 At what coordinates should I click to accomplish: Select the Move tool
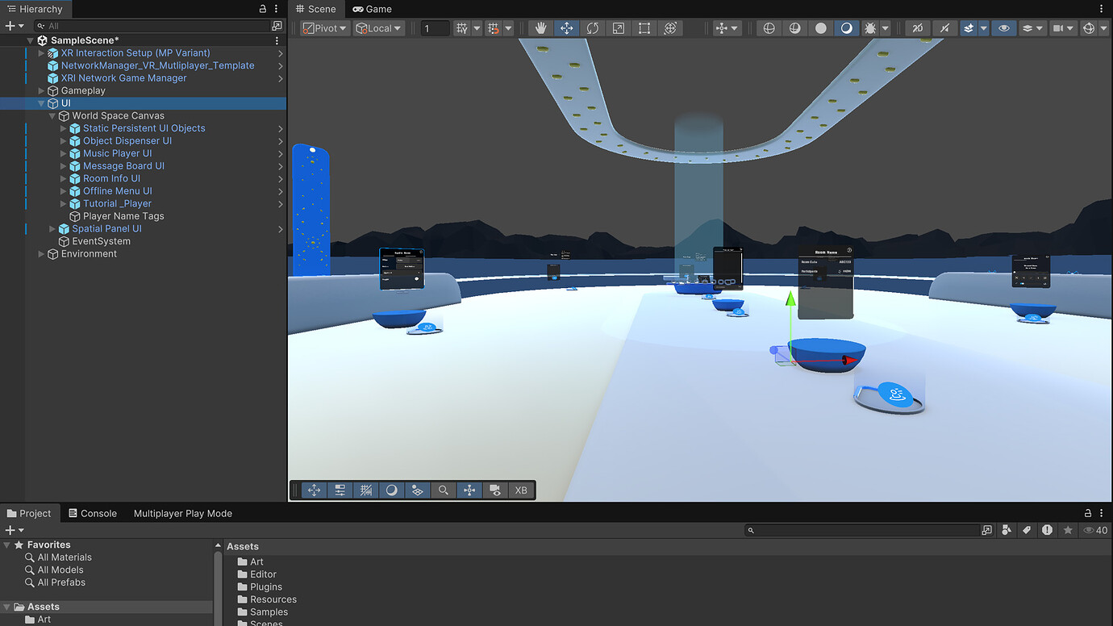click(x=566, y=27)
